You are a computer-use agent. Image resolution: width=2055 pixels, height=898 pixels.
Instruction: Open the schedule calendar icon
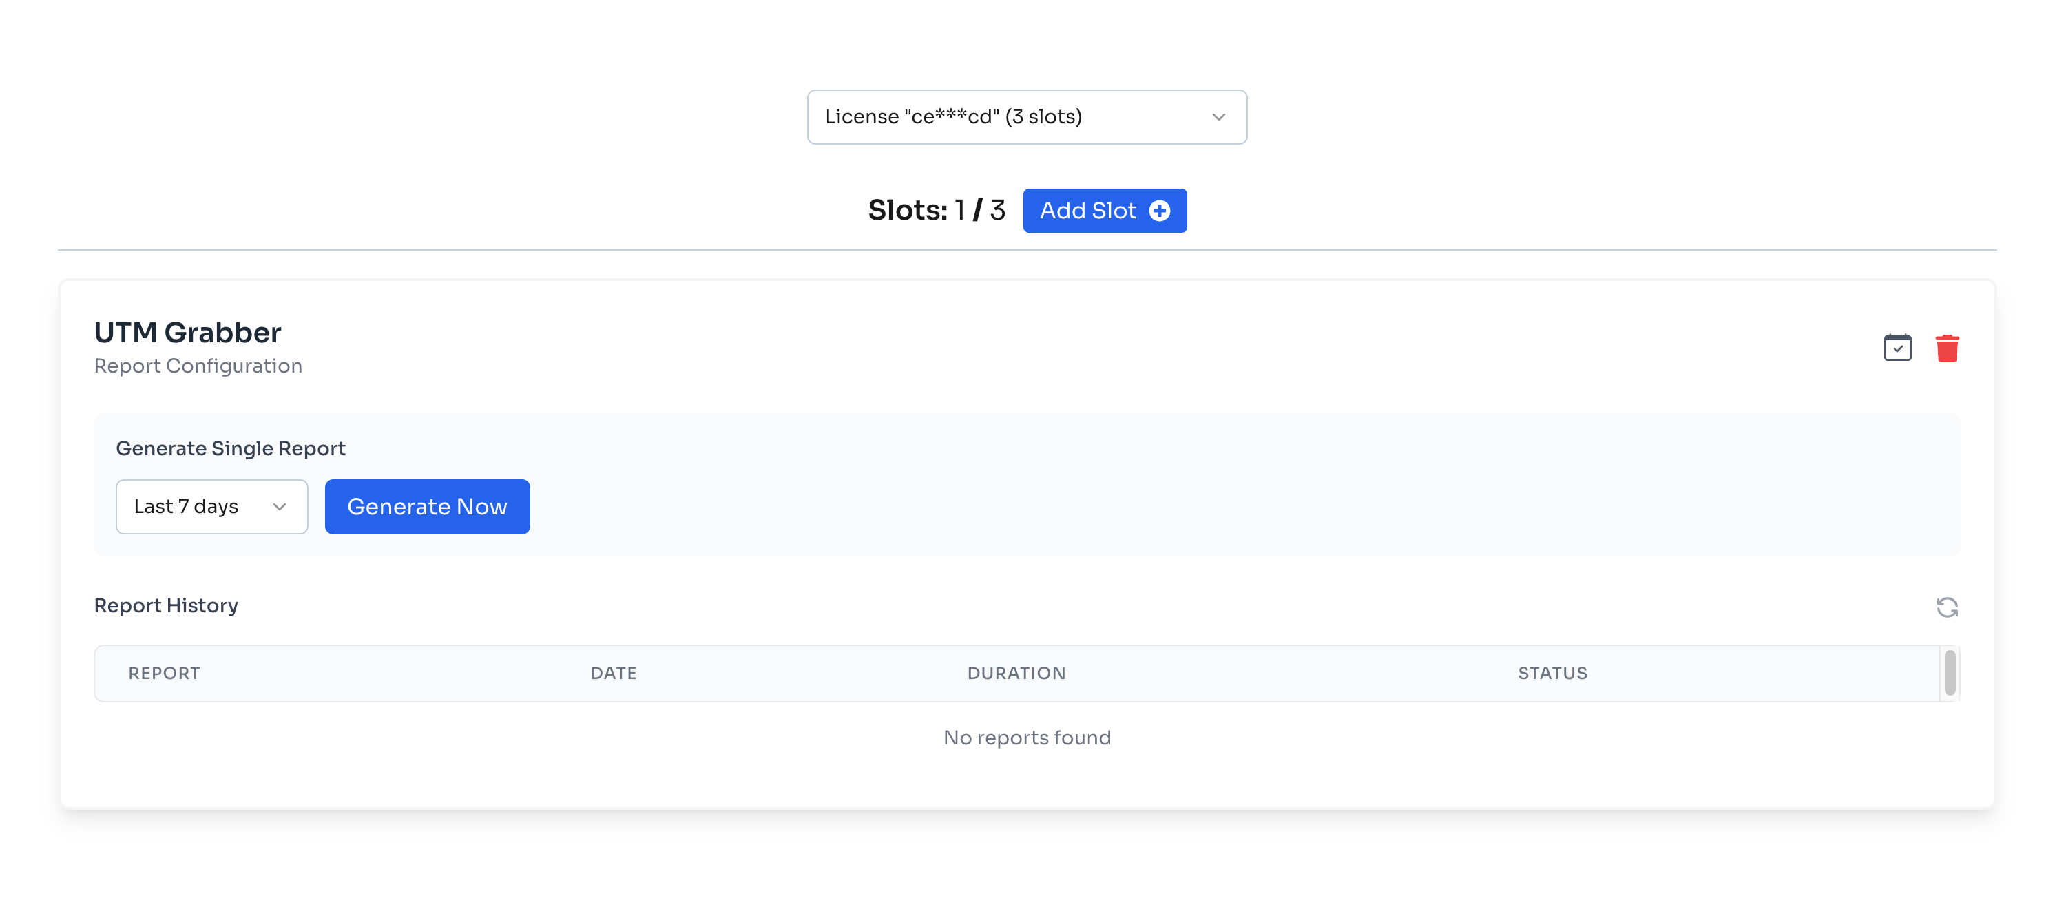coord(1897,348)
